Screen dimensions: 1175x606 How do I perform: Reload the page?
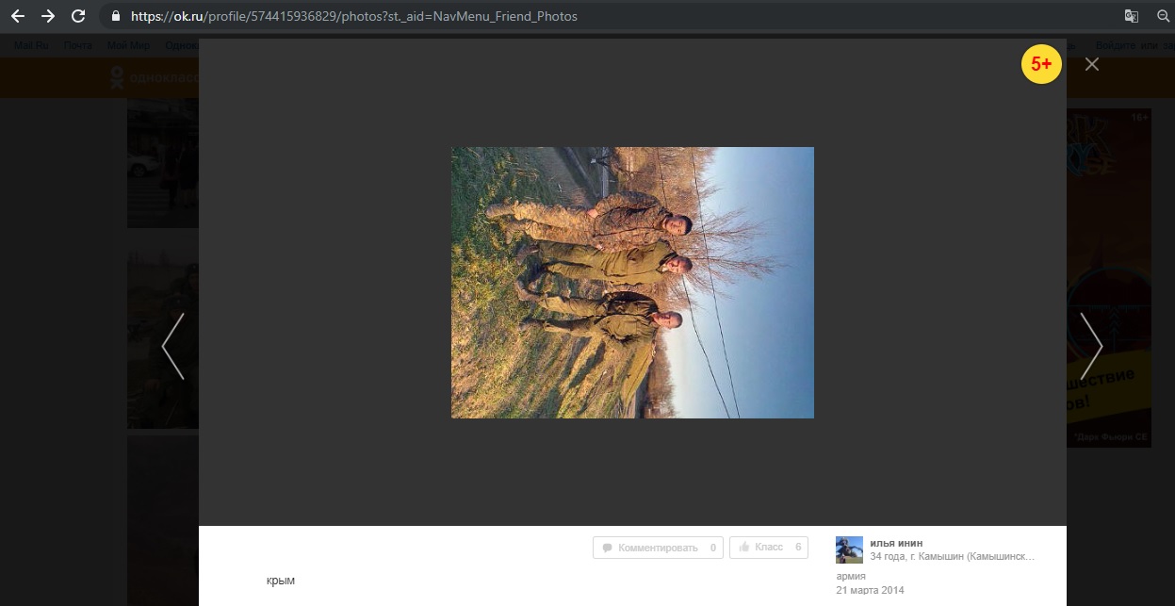[79, 16]
